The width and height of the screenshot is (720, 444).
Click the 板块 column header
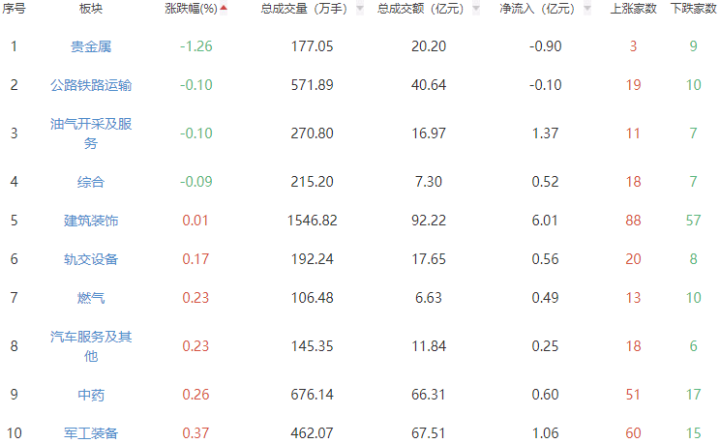point(91,9)
